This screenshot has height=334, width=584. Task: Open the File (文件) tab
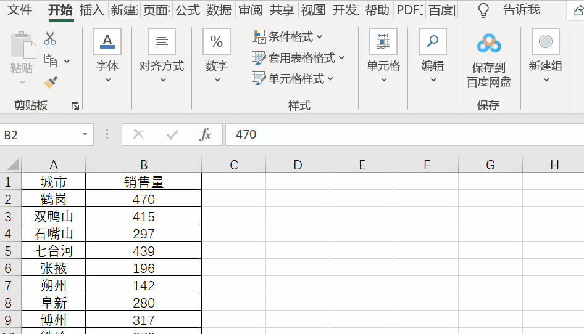(x=19, y=10)
